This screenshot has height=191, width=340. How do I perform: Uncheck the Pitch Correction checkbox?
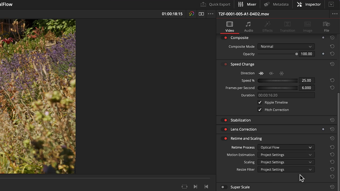pos(260,110)
